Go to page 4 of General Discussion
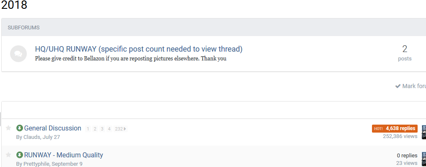This screenshot has width=426, height=167. click(x=109, y=129)
